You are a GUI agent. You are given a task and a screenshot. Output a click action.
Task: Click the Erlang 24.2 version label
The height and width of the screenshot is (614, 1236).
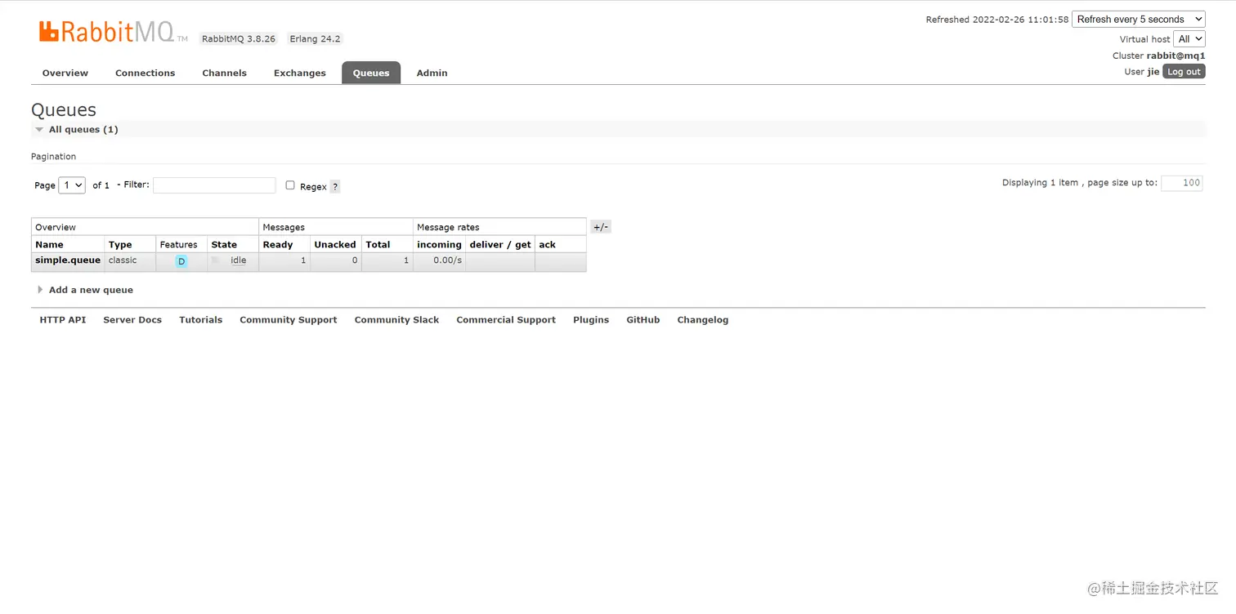(x=315, y=38)
